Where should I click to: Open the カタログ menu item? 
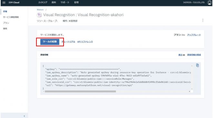[43, 3]
